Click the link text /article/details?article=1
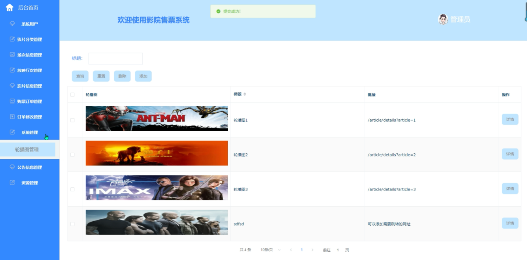The image size is (527, 260). [x=391, y=120]
